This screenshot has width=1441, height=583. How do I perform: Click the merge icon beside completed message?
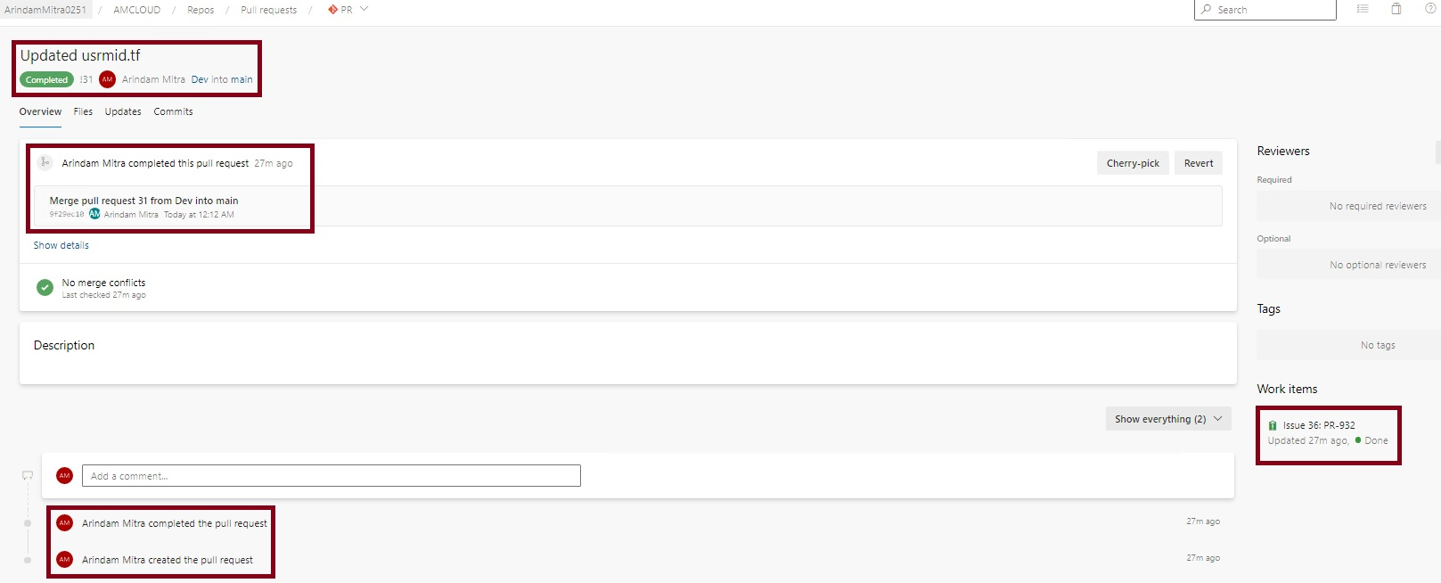(45, 162)
